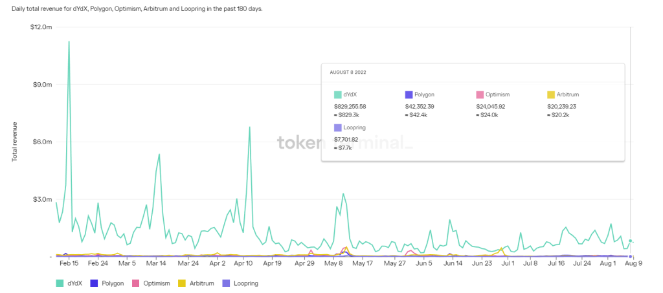Click the Jul 24 x-axis label
663x293 pixels.
(x=582, y=263)
